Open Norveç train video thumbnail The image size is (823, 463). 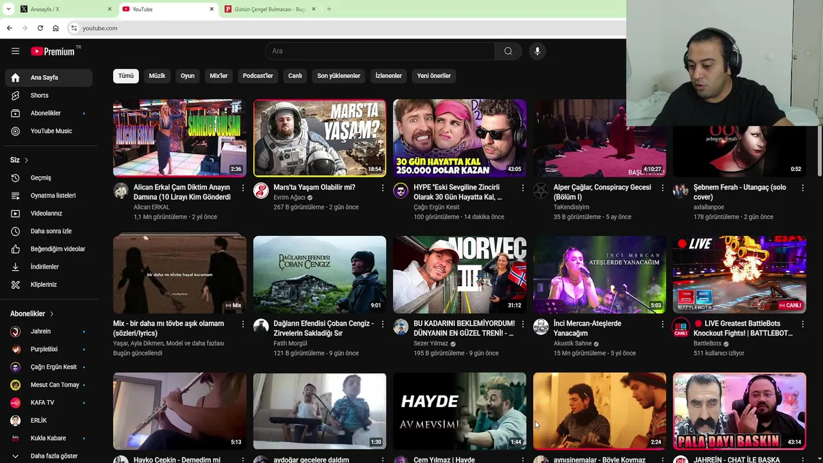click(460, 275)
